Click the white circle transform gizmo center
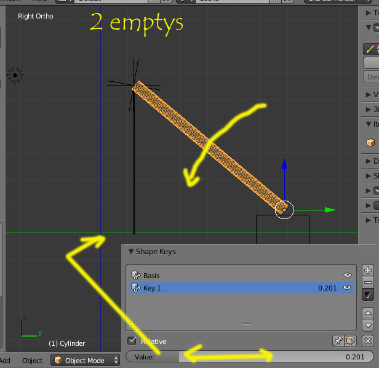Viewport: 379px width, 368px height. tap(284, 210)
